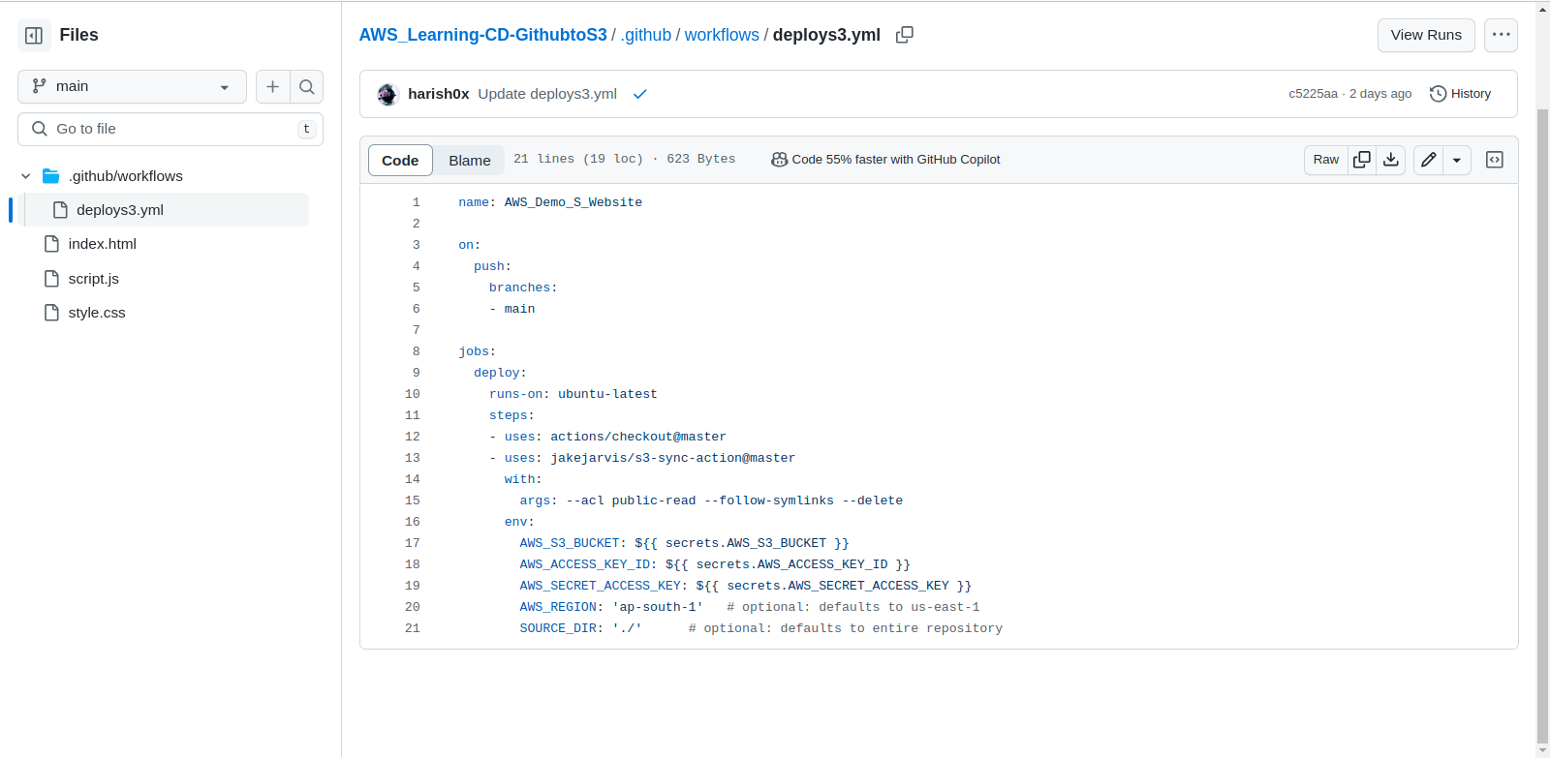This screenshot has height=758, width=1550.
Task: Collapse the Files side panel icon
Action: point(34,35)
